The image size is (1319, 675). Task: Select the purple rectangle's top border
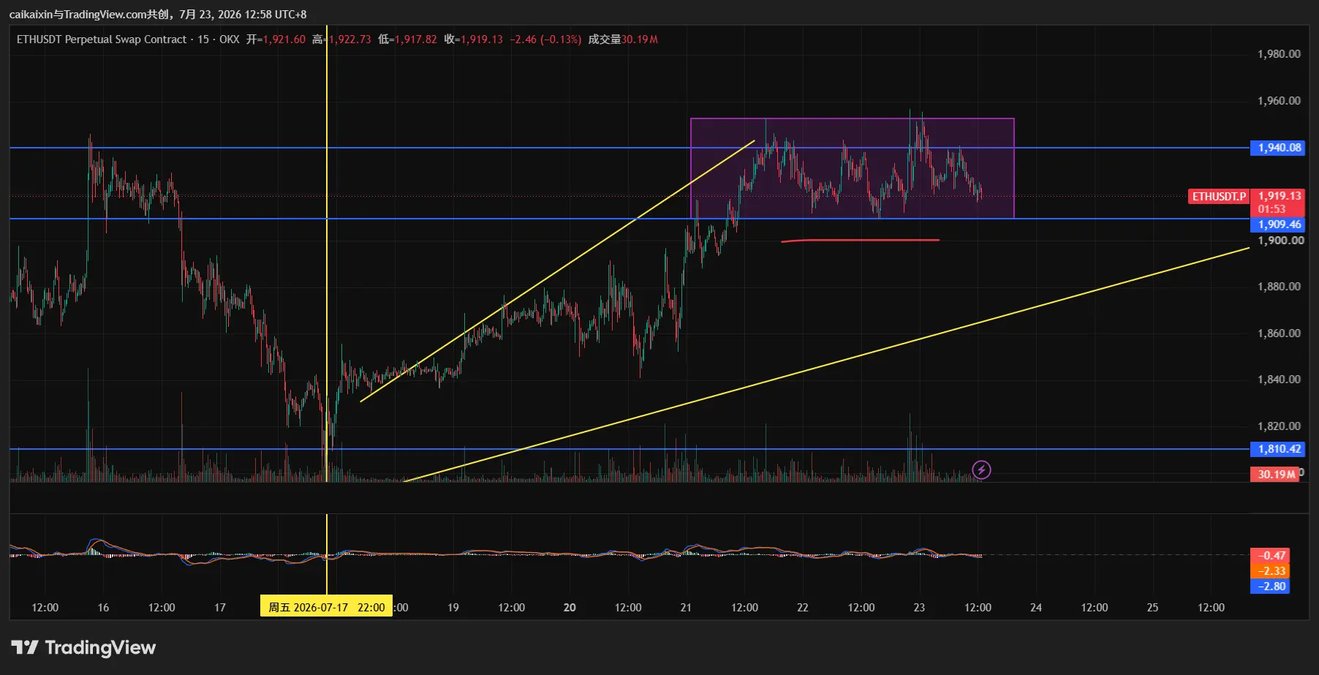tap(853, 118)
